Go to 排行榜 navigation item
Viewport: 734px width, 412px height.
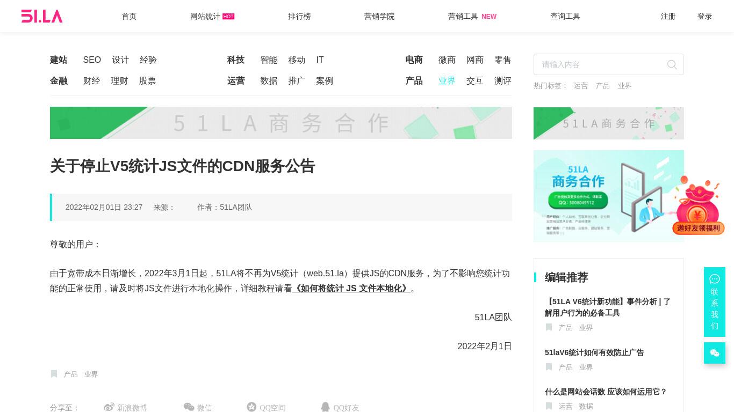299,17
